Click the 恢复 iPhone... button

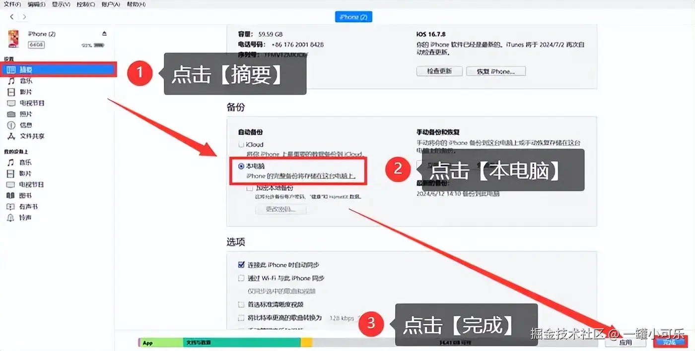coord(495,71)
